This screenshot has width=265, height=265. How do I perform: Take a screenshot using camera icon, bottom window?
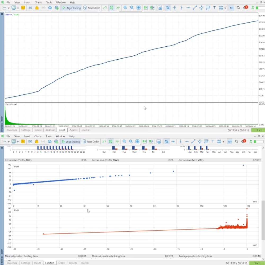coord(159,142)
